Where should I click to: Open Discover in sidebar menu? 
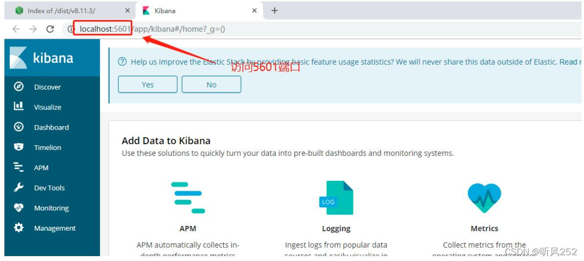[x=47, y=87]
